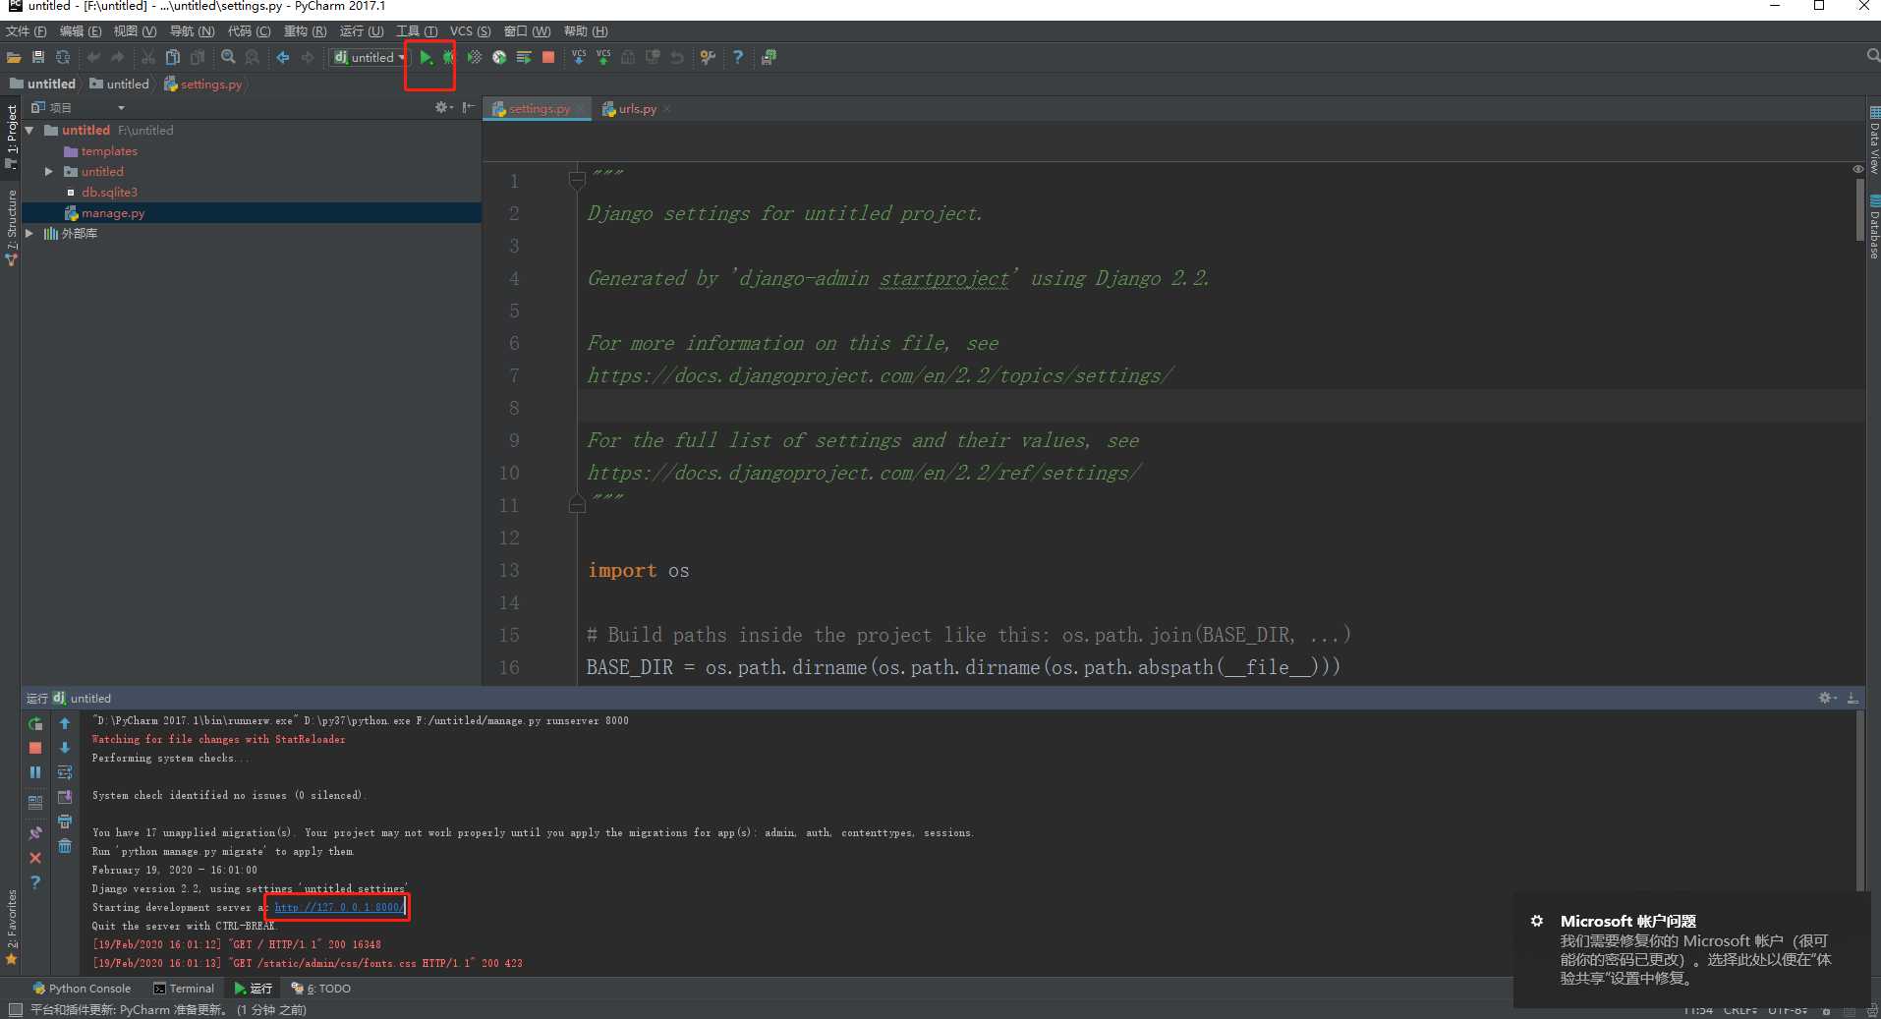
Task: Pause output in Run panel
Action: tap(35, 772)
